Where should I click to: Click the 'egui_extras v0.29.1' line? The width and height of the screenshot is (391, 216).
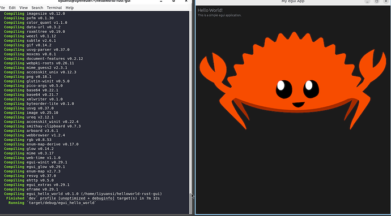click(37, 185)
